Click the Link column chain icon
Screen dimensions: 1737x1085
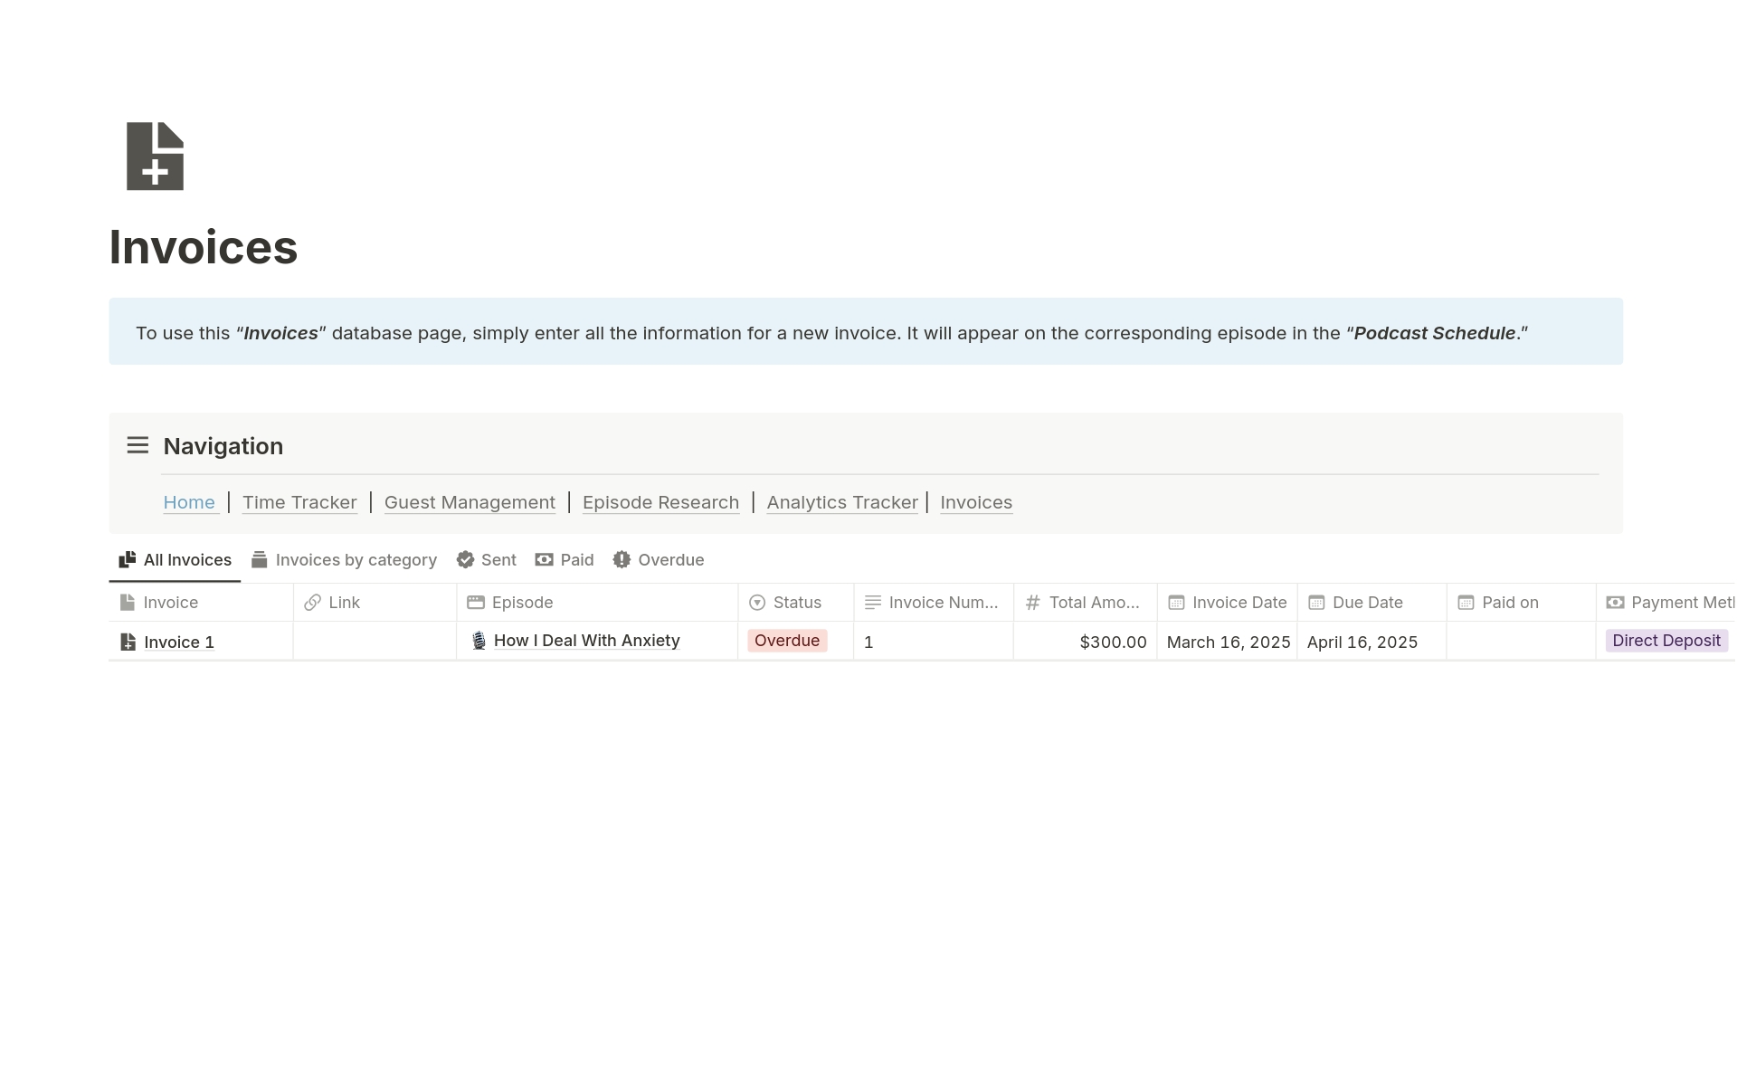[312, 603]
